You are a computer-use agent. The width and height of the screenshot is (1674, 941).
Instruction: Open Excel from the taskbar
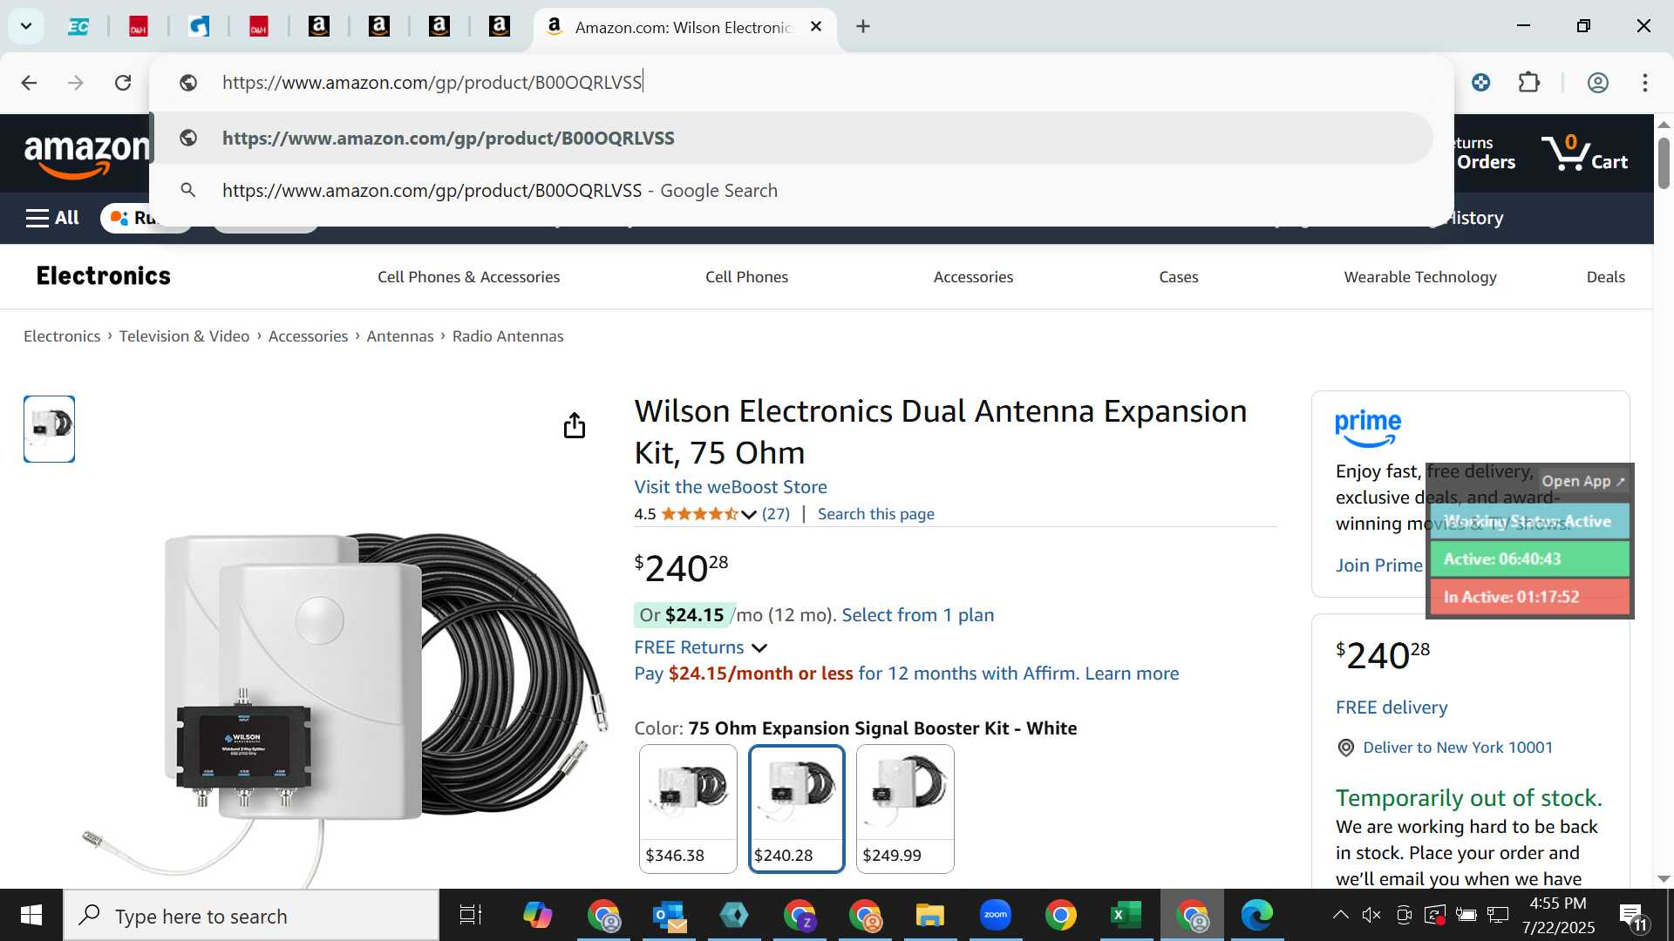tap(1126, 916)
